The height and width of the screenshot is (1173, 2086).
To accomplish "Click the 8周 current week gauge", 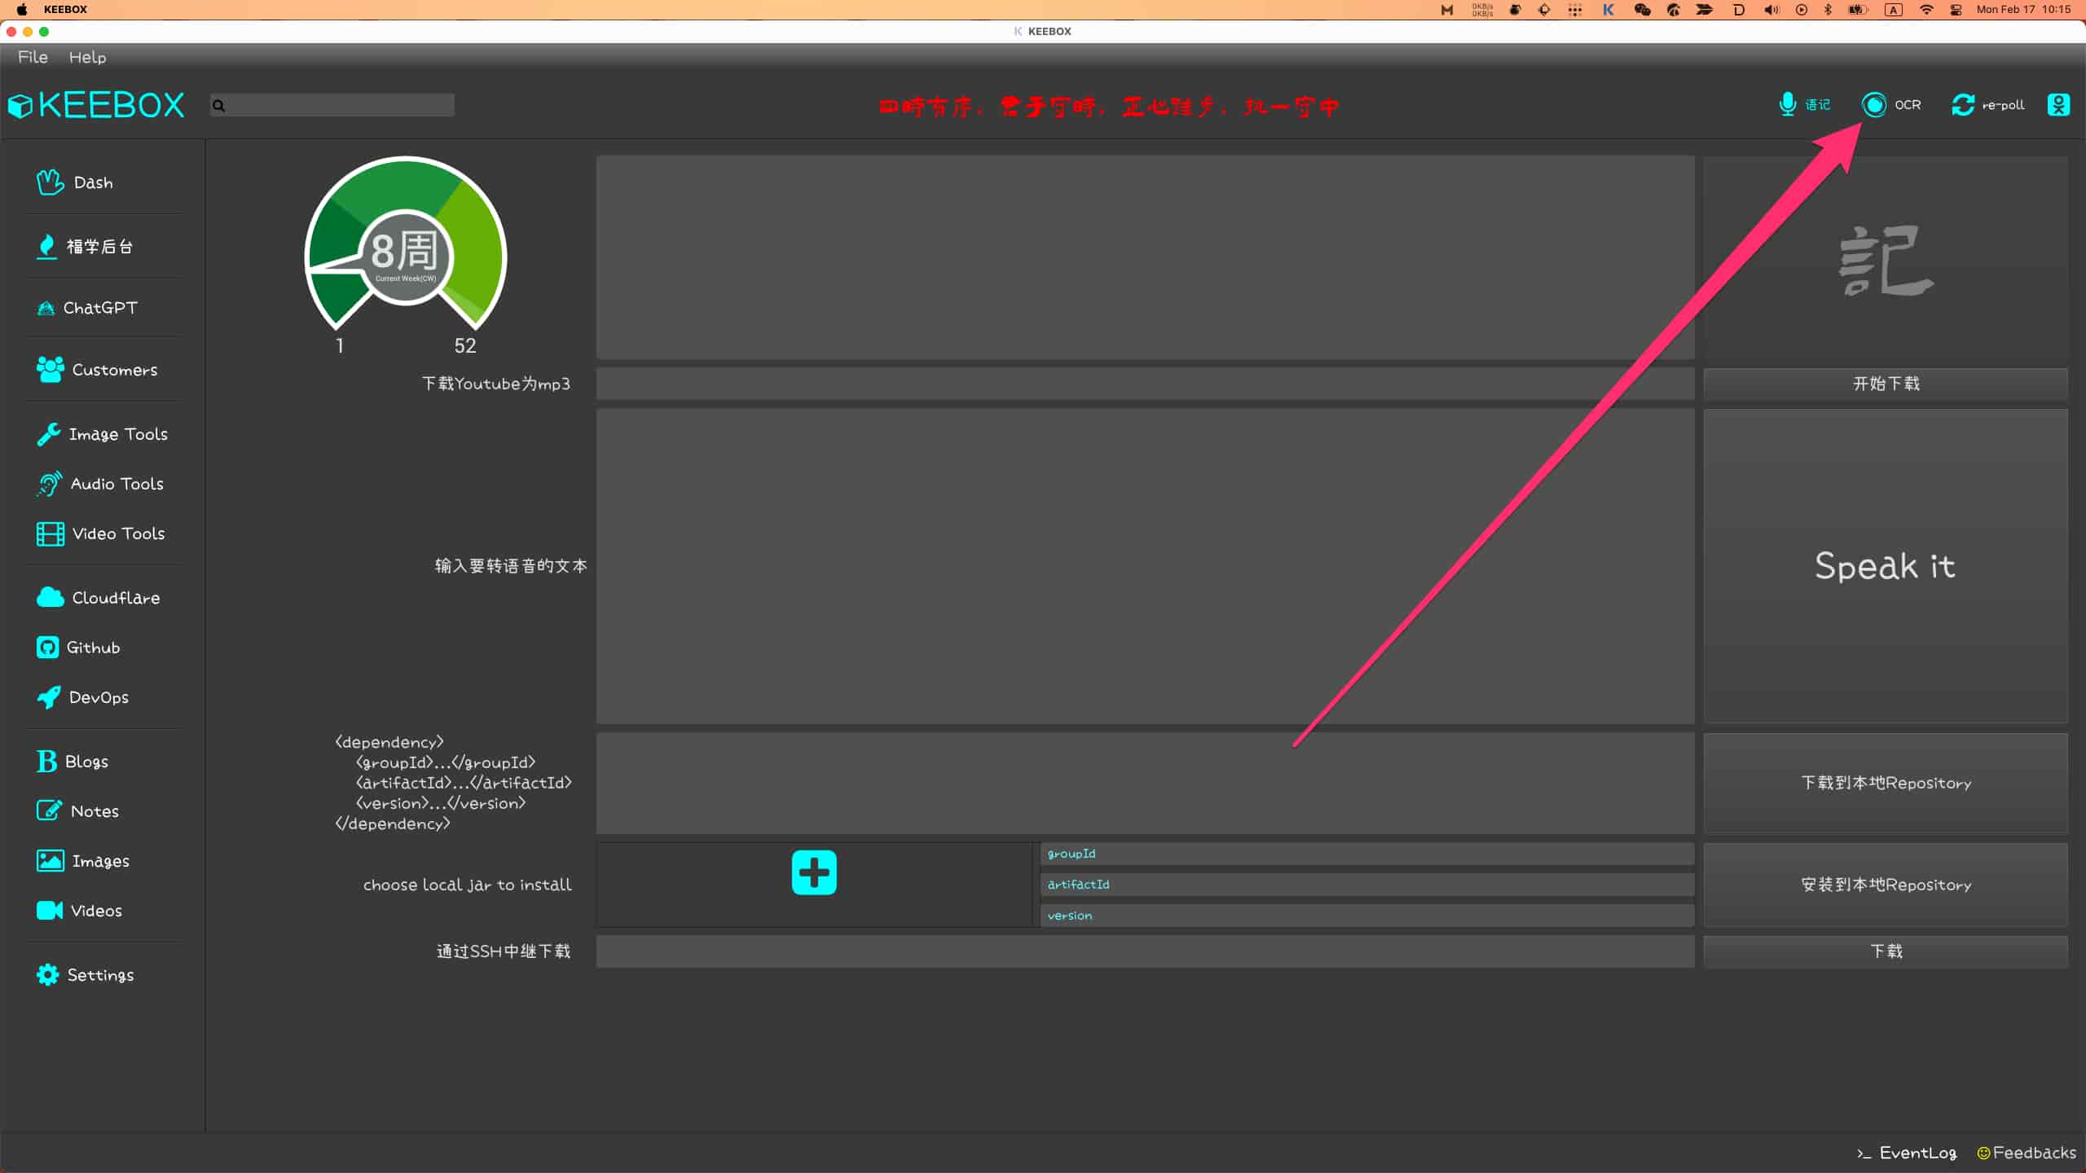I will pos(405,257).
